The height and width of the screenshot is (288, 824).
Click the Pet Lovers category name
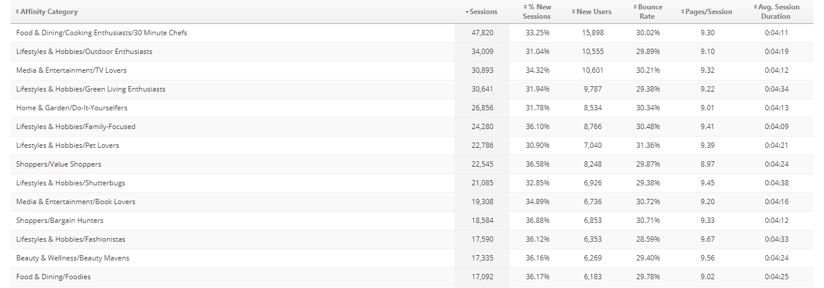pos(68,145)
